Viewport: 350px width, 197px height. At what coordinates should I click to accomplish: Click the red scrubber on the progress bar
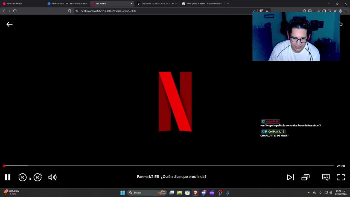point(4,166)
